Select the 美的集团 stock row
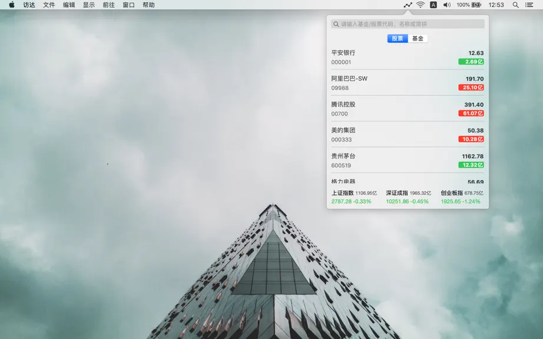The image size is (543, 339). tap(408, 135)
